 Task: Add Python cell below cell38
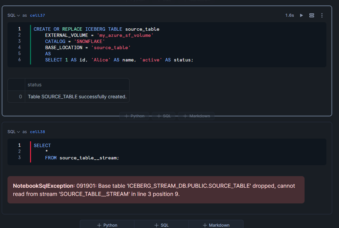coord(107,225)
